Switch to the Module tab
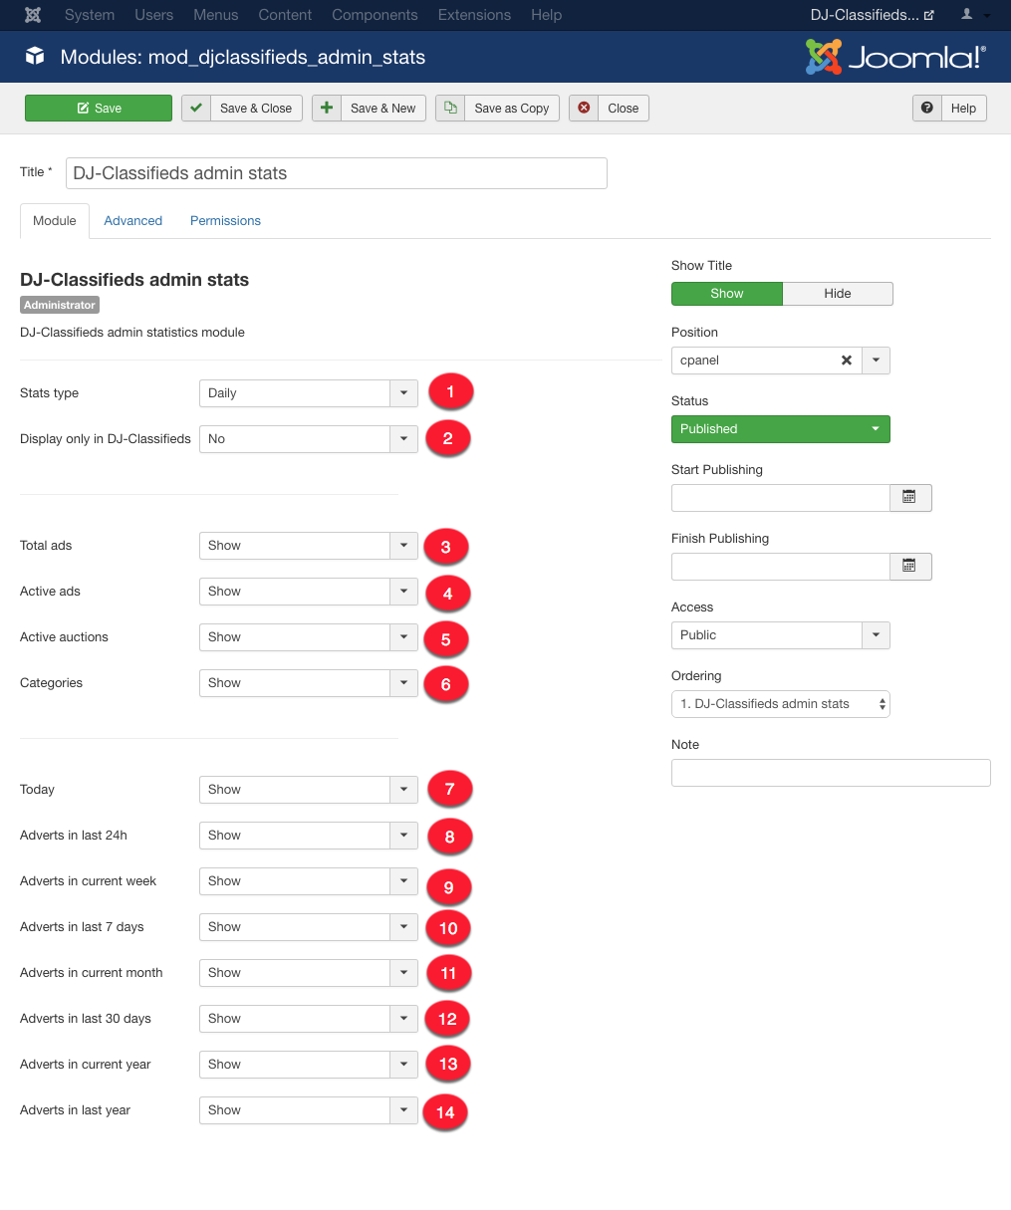1011x1210 pixels. tap(55, 221)
